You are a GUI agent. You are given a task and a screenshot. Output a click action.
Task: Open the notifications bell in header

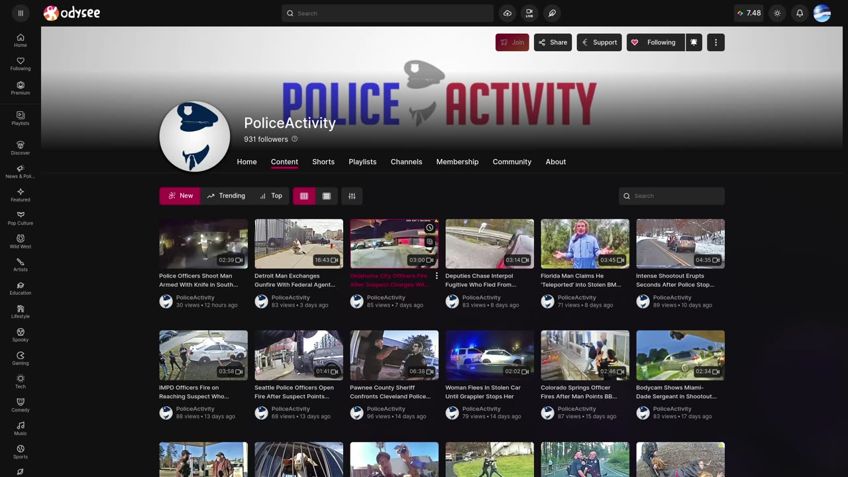point(800,13)
